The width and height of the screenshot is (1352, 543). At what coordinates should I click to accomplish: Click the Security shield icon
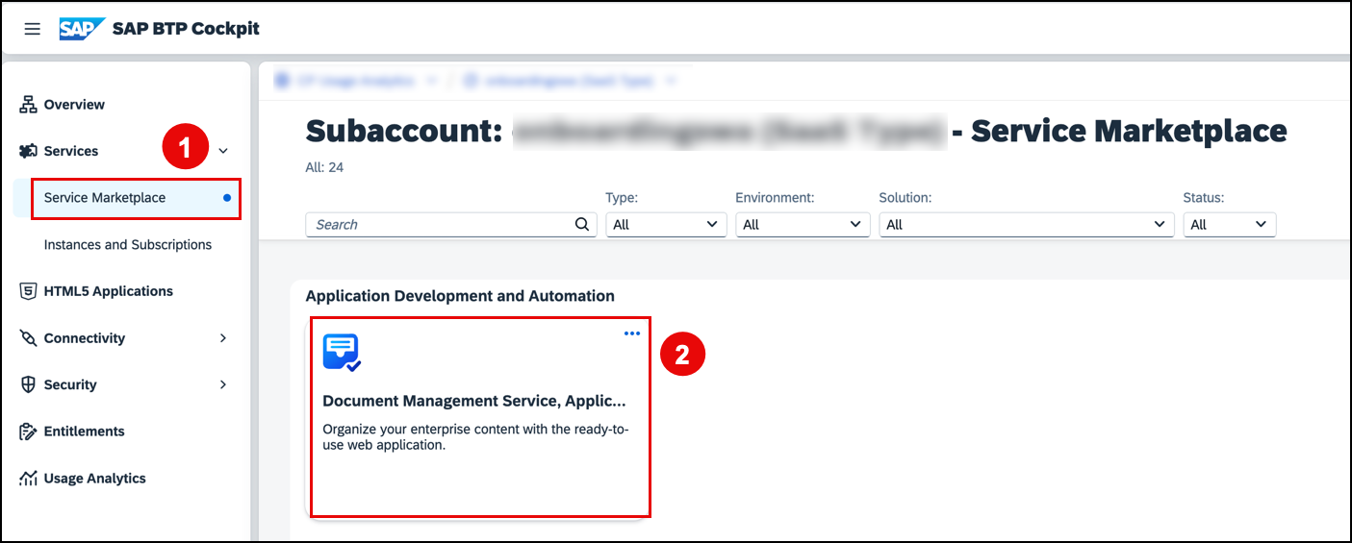click(x=28, y=384)
